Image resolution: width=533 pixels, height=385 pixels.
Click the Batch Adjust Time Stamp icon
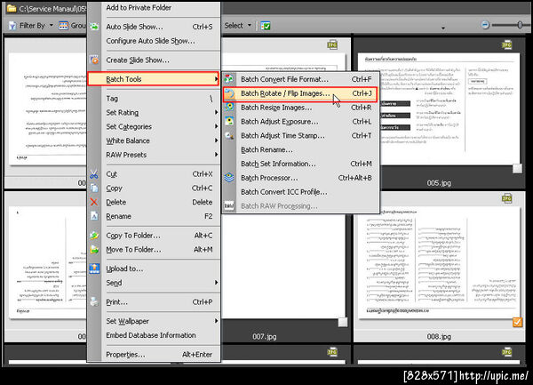point(229,135)
